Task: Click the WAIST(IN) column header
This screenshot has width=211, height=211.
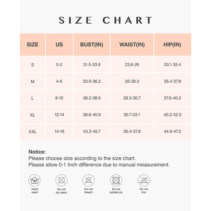Action: click(x=132, y=45)
